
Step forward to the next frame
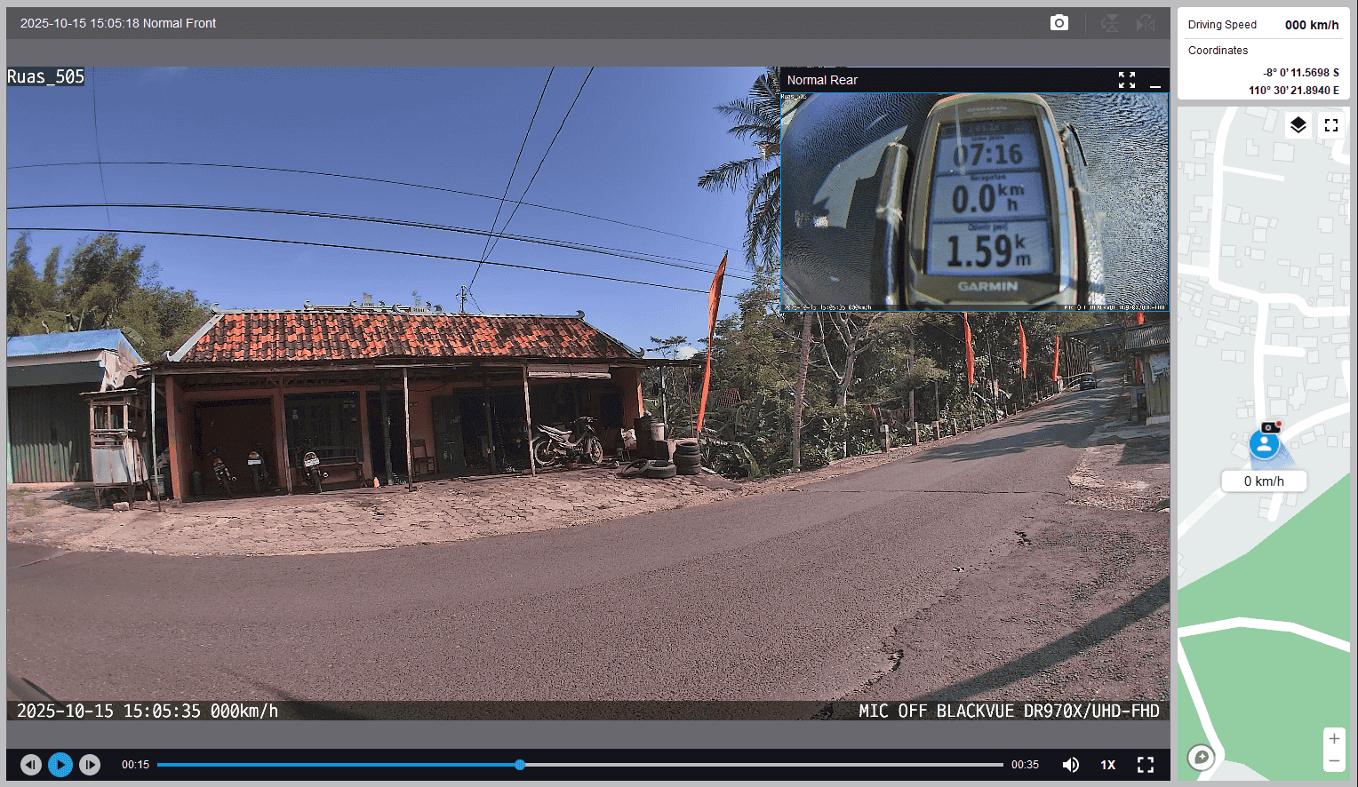pos(90,765)
